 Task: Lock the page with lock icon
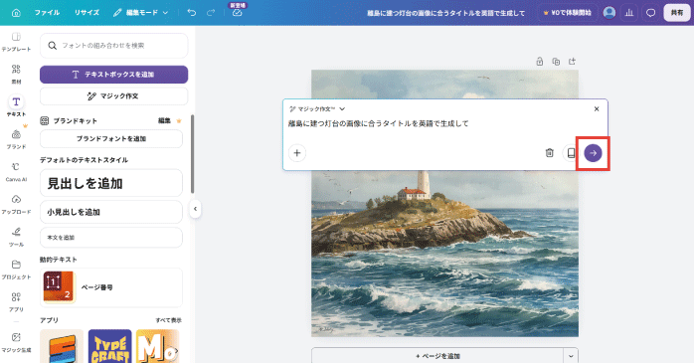pyautogui.click(x=540, y=62)
